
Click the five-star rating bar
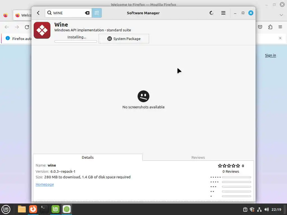236,177
